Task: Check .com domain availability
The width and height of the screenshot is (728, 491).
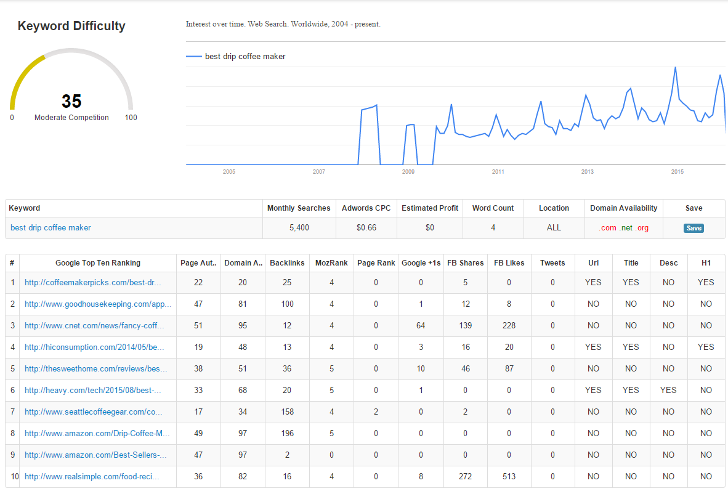Action: (x=608, y=227)
